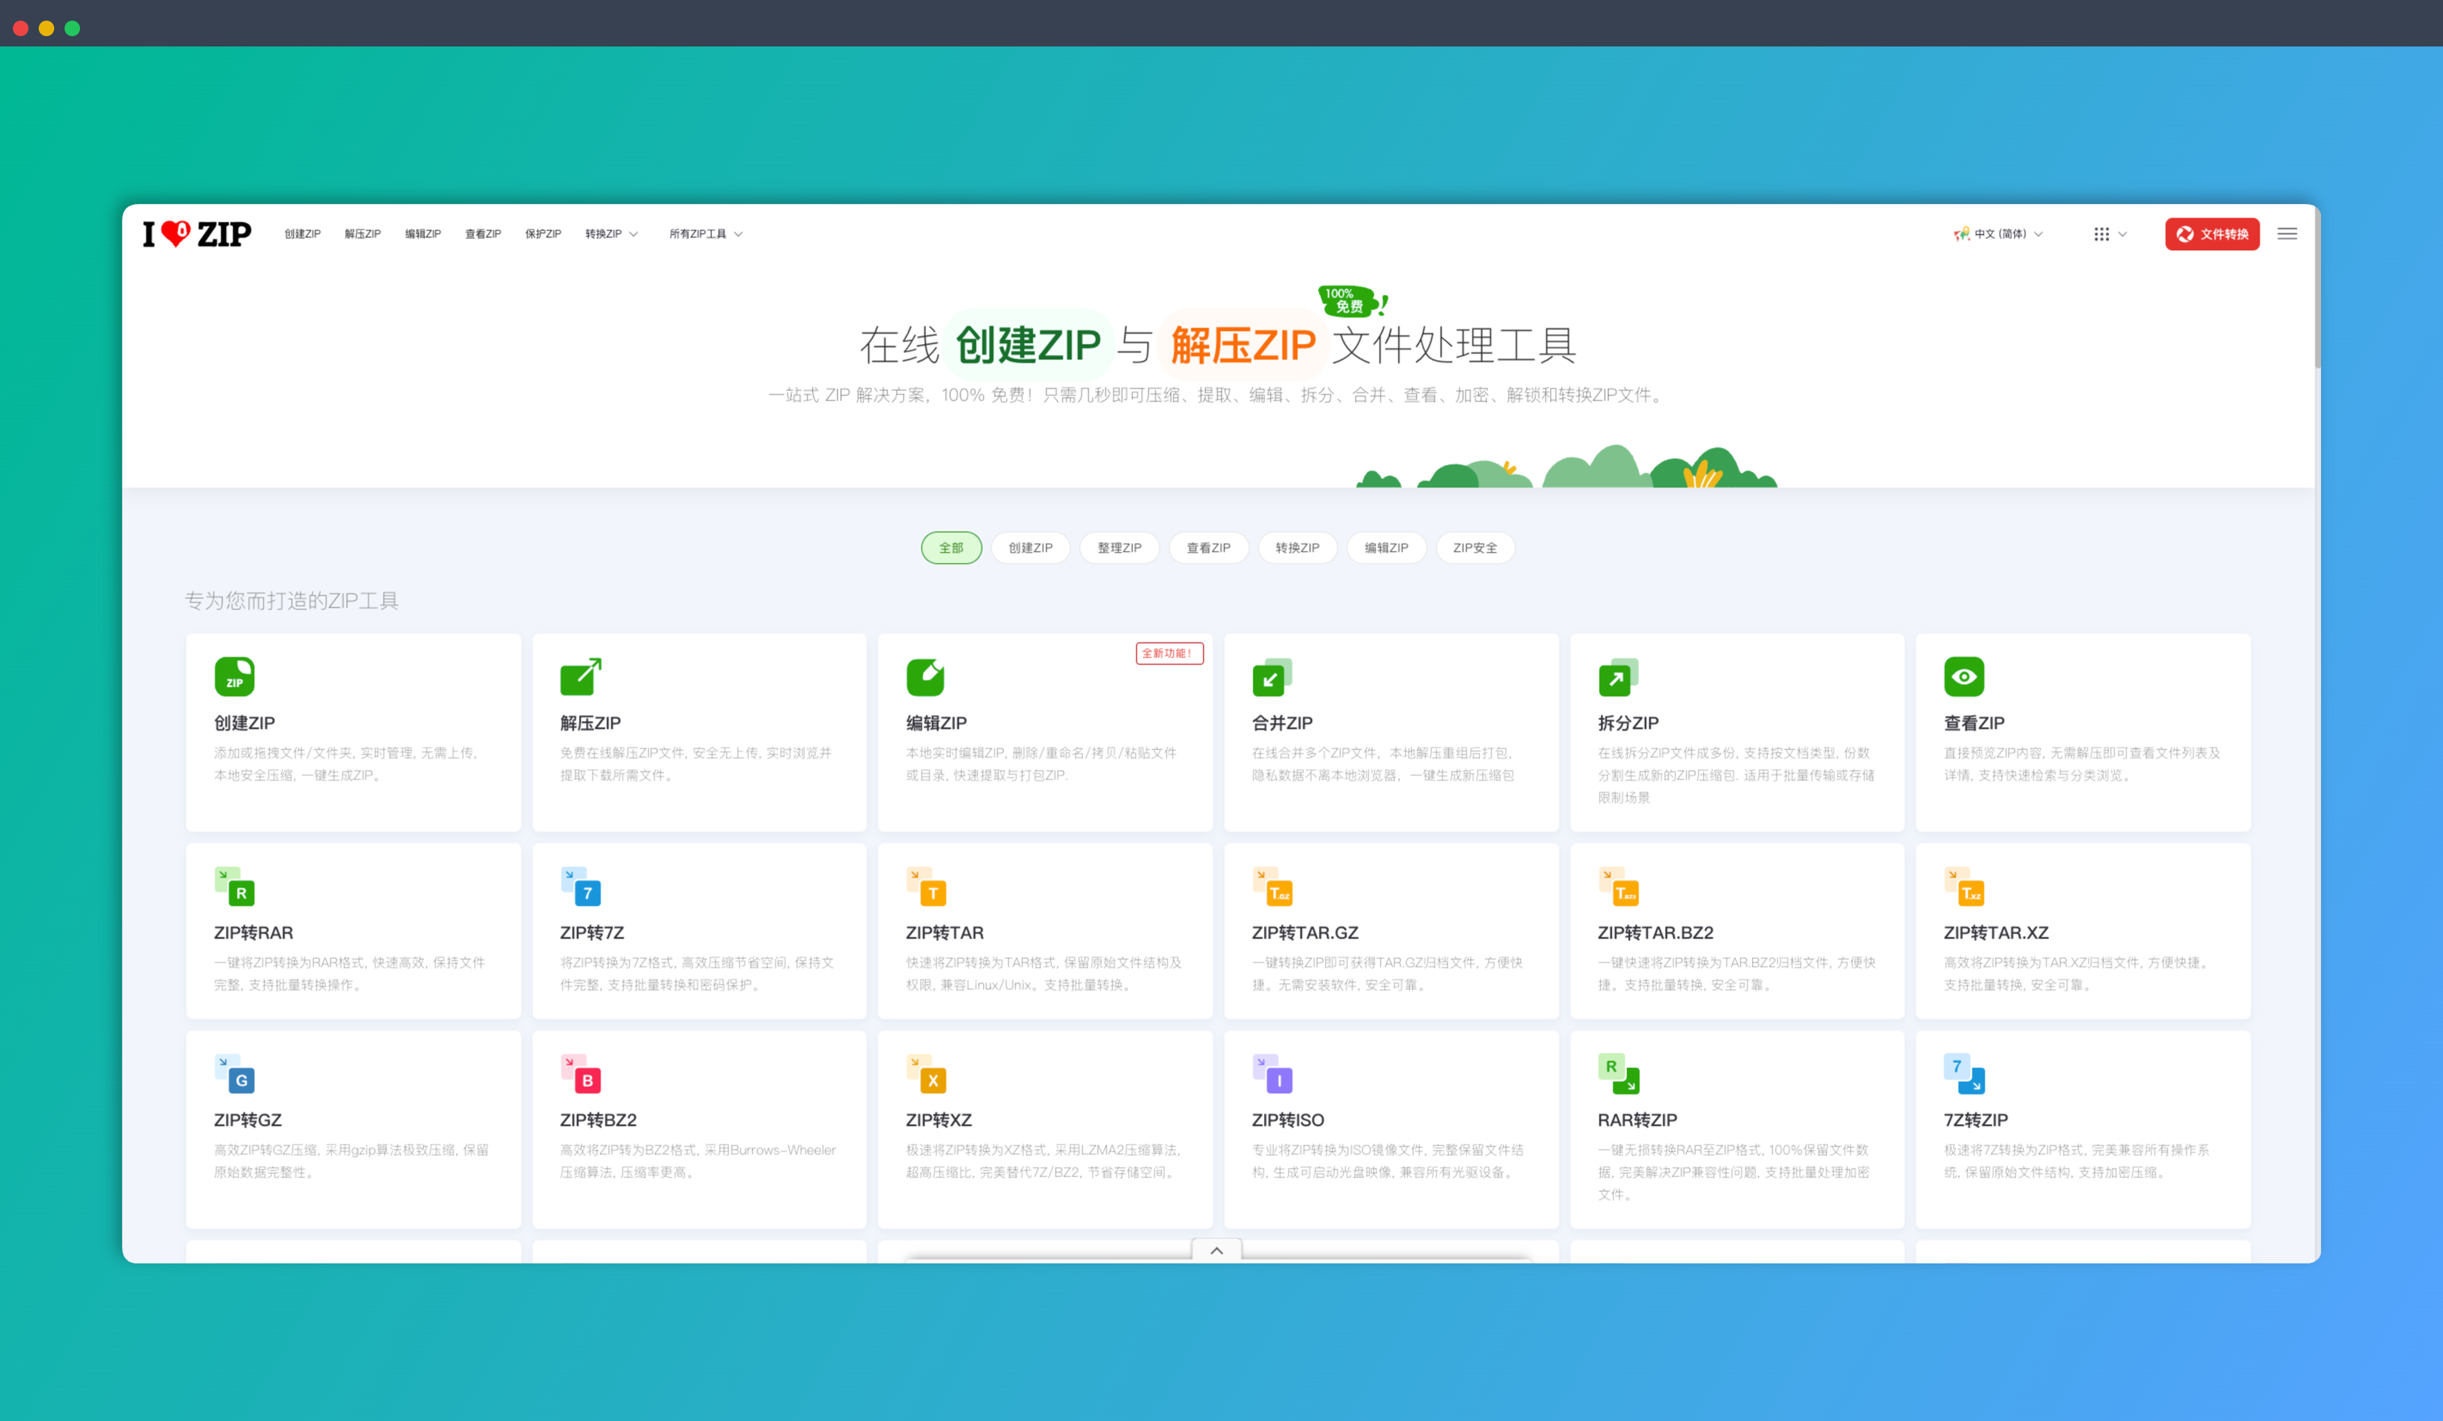
Task: Click the I Love ZIP logo
Action: click(x=197, y=234)
